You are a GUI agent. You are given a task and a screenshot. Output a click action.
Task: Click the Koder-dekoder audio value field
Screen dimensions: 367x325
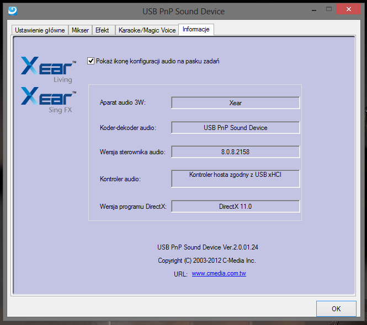[236, 128]
